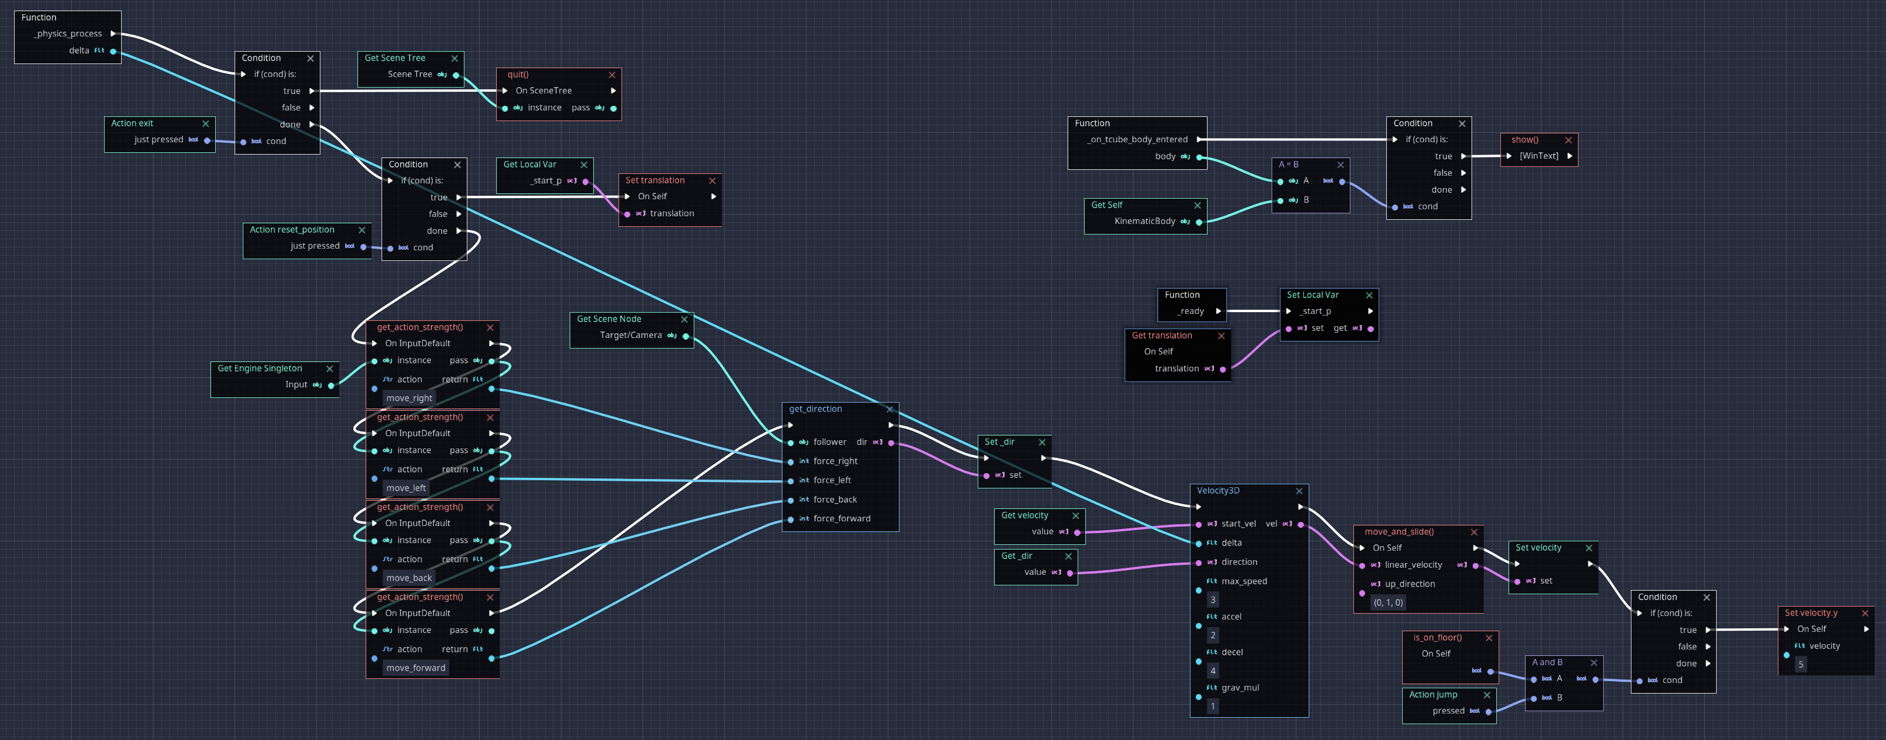This screenshot has width=1886, height=740.
Task: Click the delta output port of _physics_process
Action: pos(113,51)
